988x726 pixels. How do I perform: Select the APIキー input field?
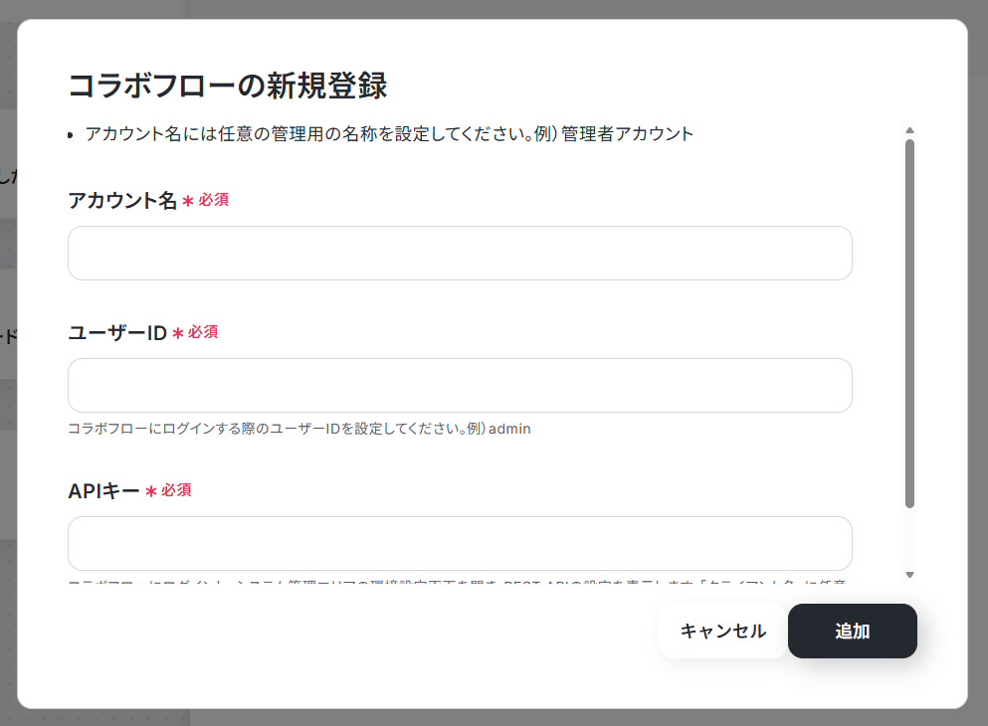click(460, 543)
